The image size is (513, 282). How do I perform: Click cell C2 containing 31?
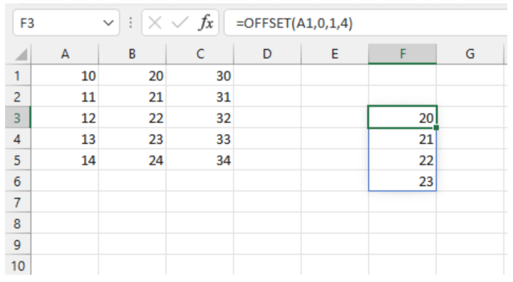[x=200, y=97]
